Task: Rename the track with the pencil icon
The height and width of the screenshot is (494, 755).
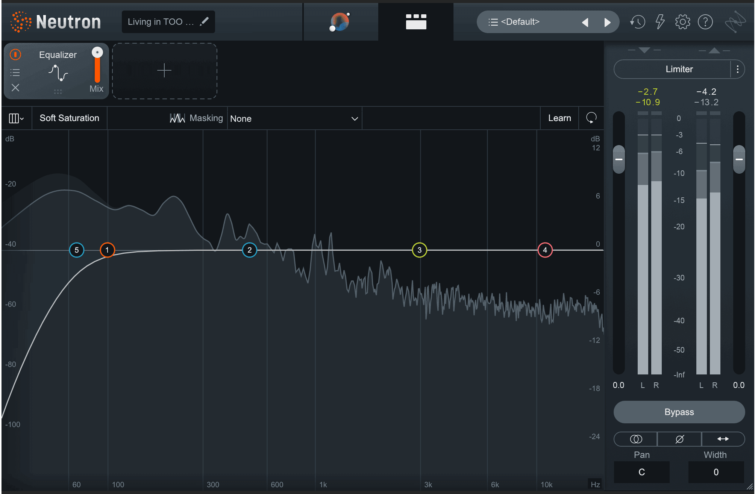Action: tap(204, 22)
